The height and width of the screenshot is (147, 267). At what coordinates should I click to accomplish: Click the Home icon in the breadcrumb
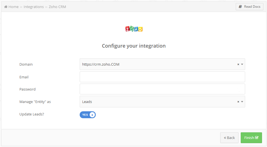coord(6,7)
